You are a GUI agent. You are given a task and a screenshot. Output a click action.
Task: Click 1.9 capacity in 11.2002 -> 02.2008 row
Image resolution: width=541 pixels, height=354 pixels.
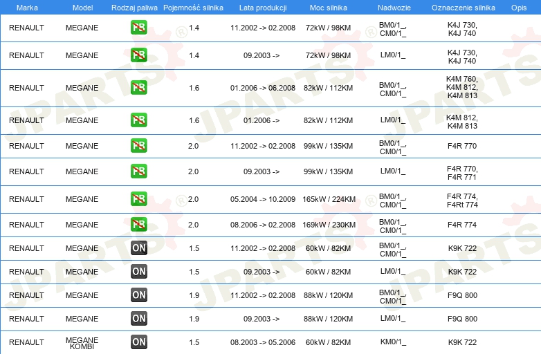[194, 295]
